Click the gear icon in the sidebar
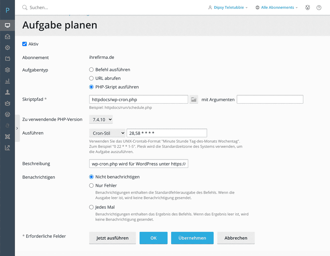 coord(7,48)
